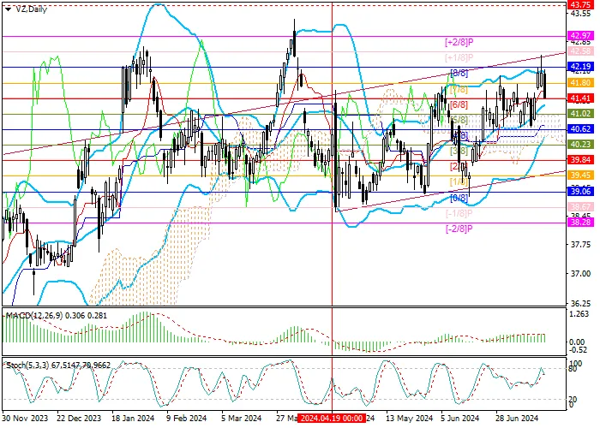Click the 28 Jun 2024 date label
The image size is (600, 428).
point(517,418)
